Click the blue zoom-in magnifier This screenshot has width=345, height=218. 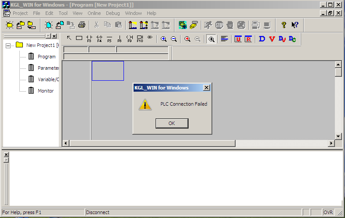point(163,39)
